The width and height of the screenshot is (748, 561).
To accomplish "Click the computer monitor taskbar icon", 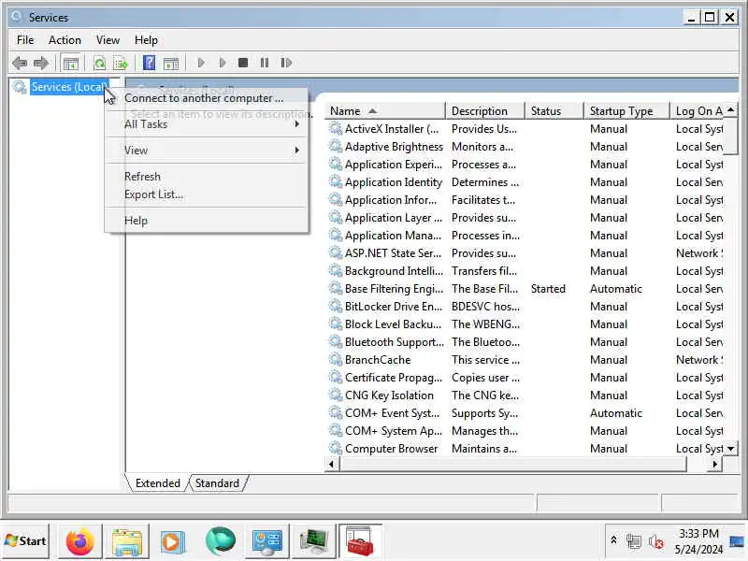I will (x=313, y=541).
